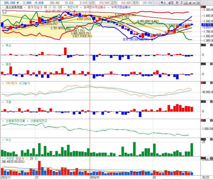Click the I icon of 증권 panel
Screen dimensions: 213x180
(x=204, y=64)
